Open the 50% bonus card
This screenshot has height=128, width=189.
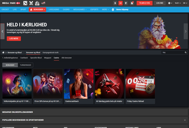coord(48,86)
